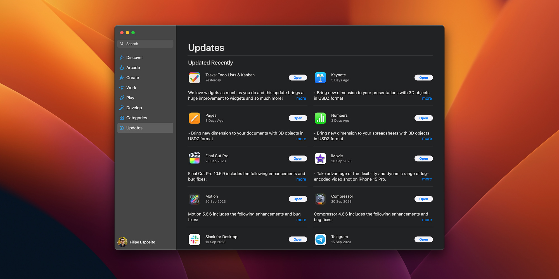Click the Compressor app icon
The image size is (559, 279).
(x=320, y=199)
